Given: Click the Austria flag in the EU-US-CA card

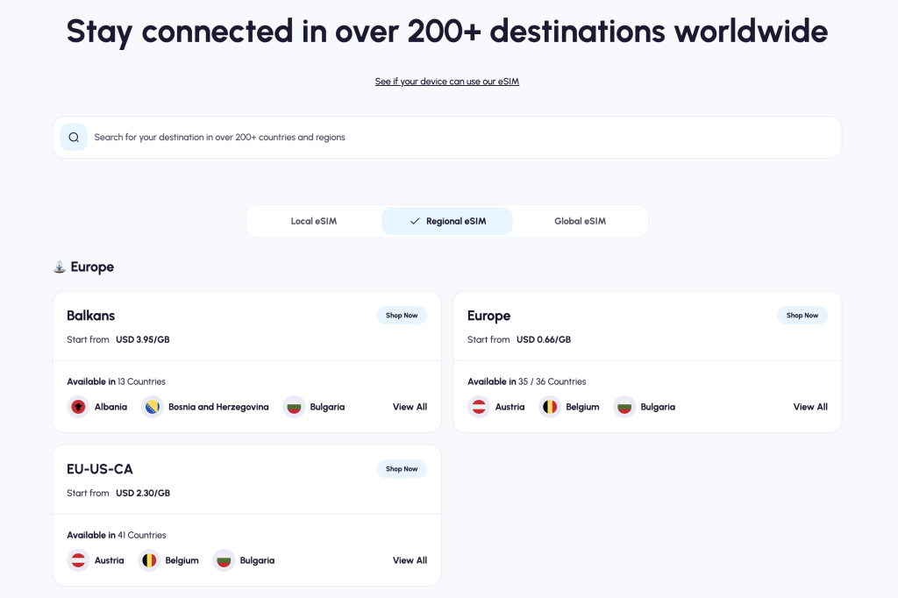Looking at the screenshot, I should point(77,560).
